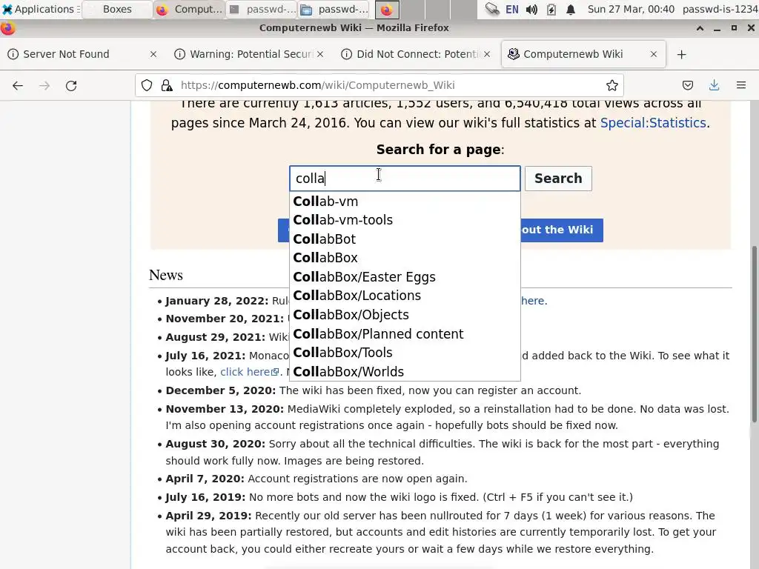Go back to the previous page

click(x=18, y=86)
